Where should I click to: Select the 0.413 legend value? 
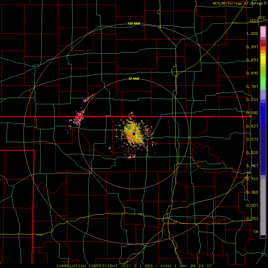point(252,179)
